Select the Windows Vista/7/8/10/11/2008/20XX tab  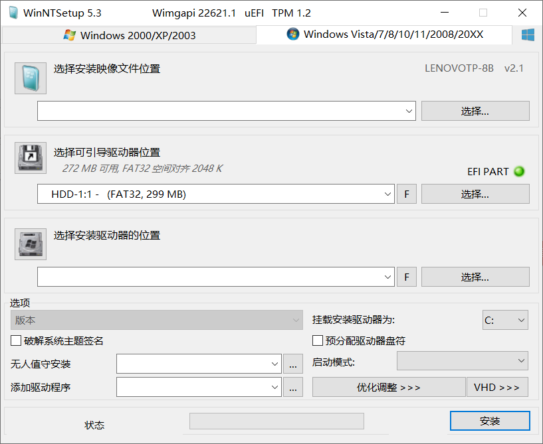[384, 35]
